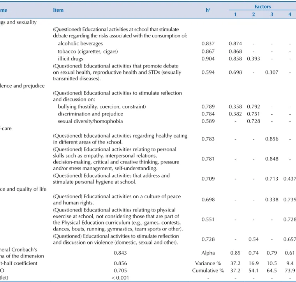Click the 0.74 alpha value
This screenshot has height=282, width=296.
253,253
